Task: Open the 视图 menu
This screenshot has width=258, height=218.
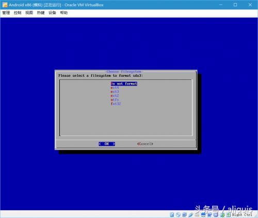Action: click(x=29, y=12)
